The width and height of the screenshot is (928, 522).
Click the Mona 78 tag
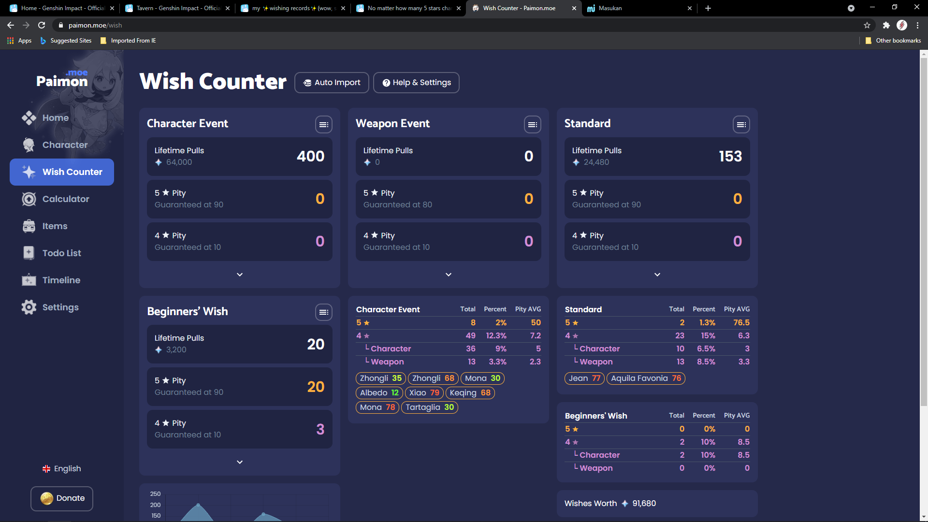click(x=377, y=407)
